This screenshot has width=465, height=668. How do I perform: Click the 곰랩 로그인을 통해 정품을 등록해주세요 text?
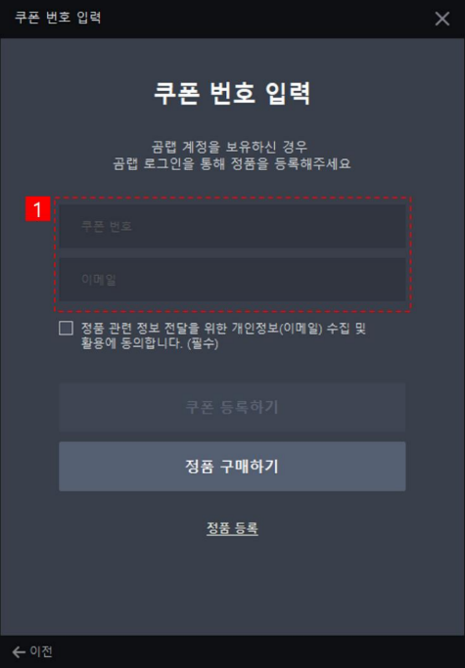tap(232, 163)
